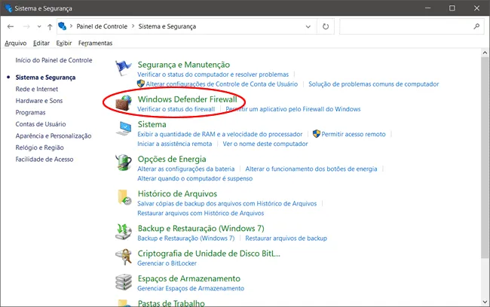Viewport: 490px width, 307px height.
Task: Click Solução de problemas comuns de computador
Action: 374,84
